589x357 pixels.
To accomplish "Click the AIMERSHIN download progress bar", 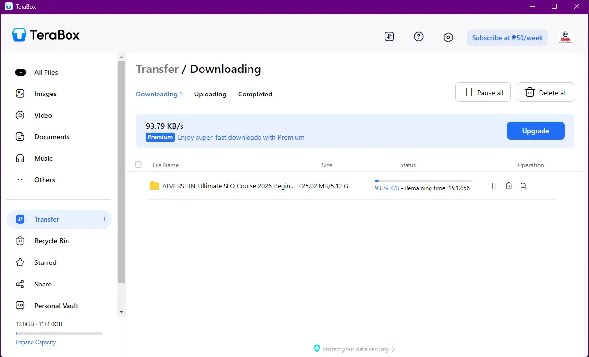I will coord(424,181).
